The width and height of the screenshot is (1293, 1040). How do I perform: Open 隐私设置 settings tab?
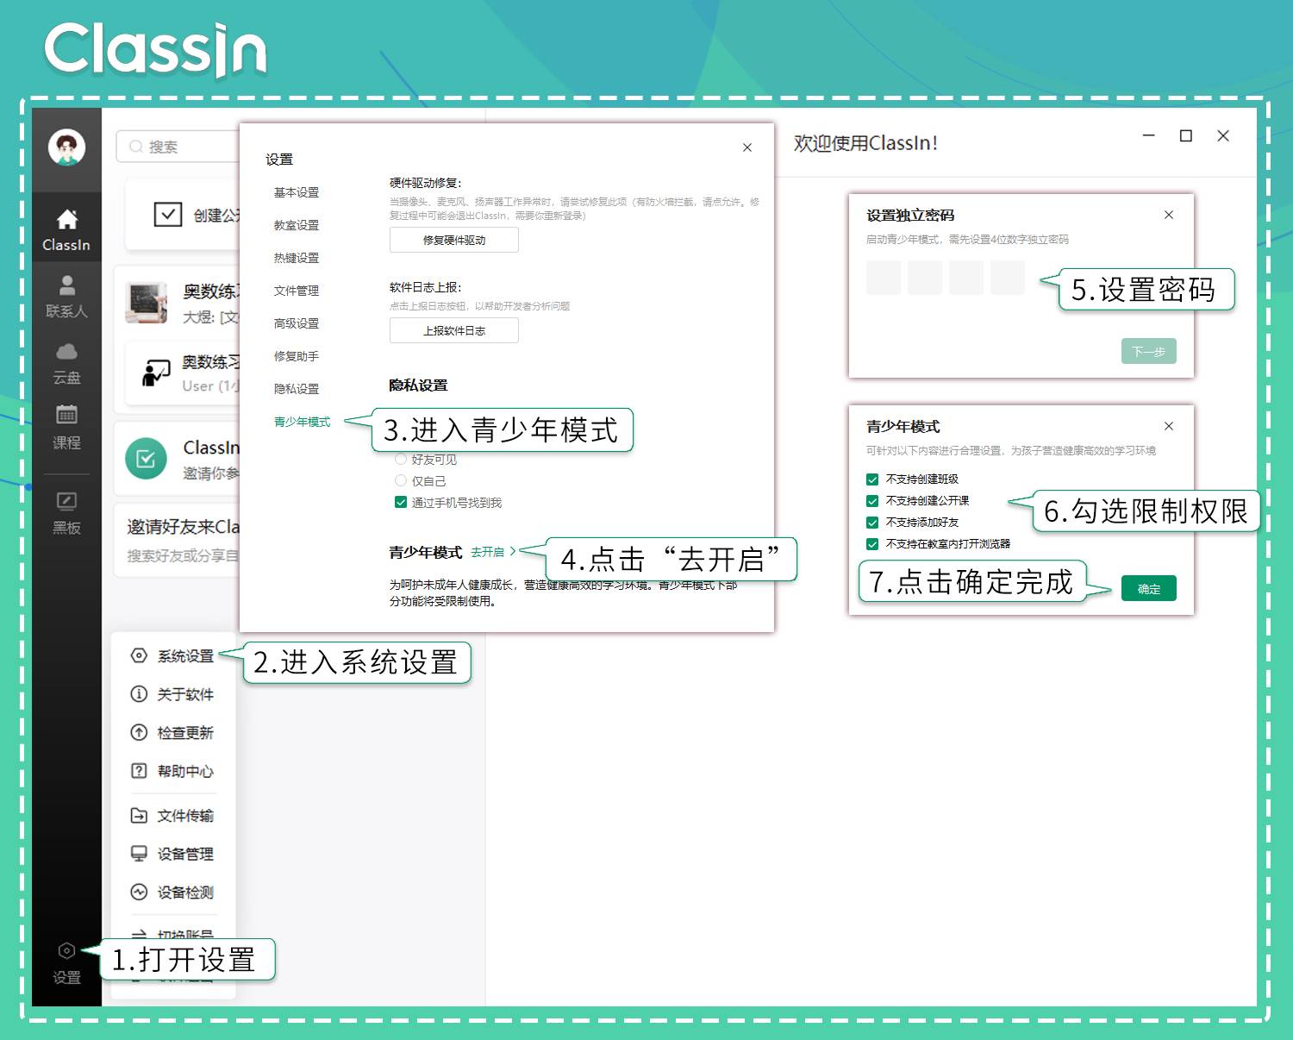(297, 389)
